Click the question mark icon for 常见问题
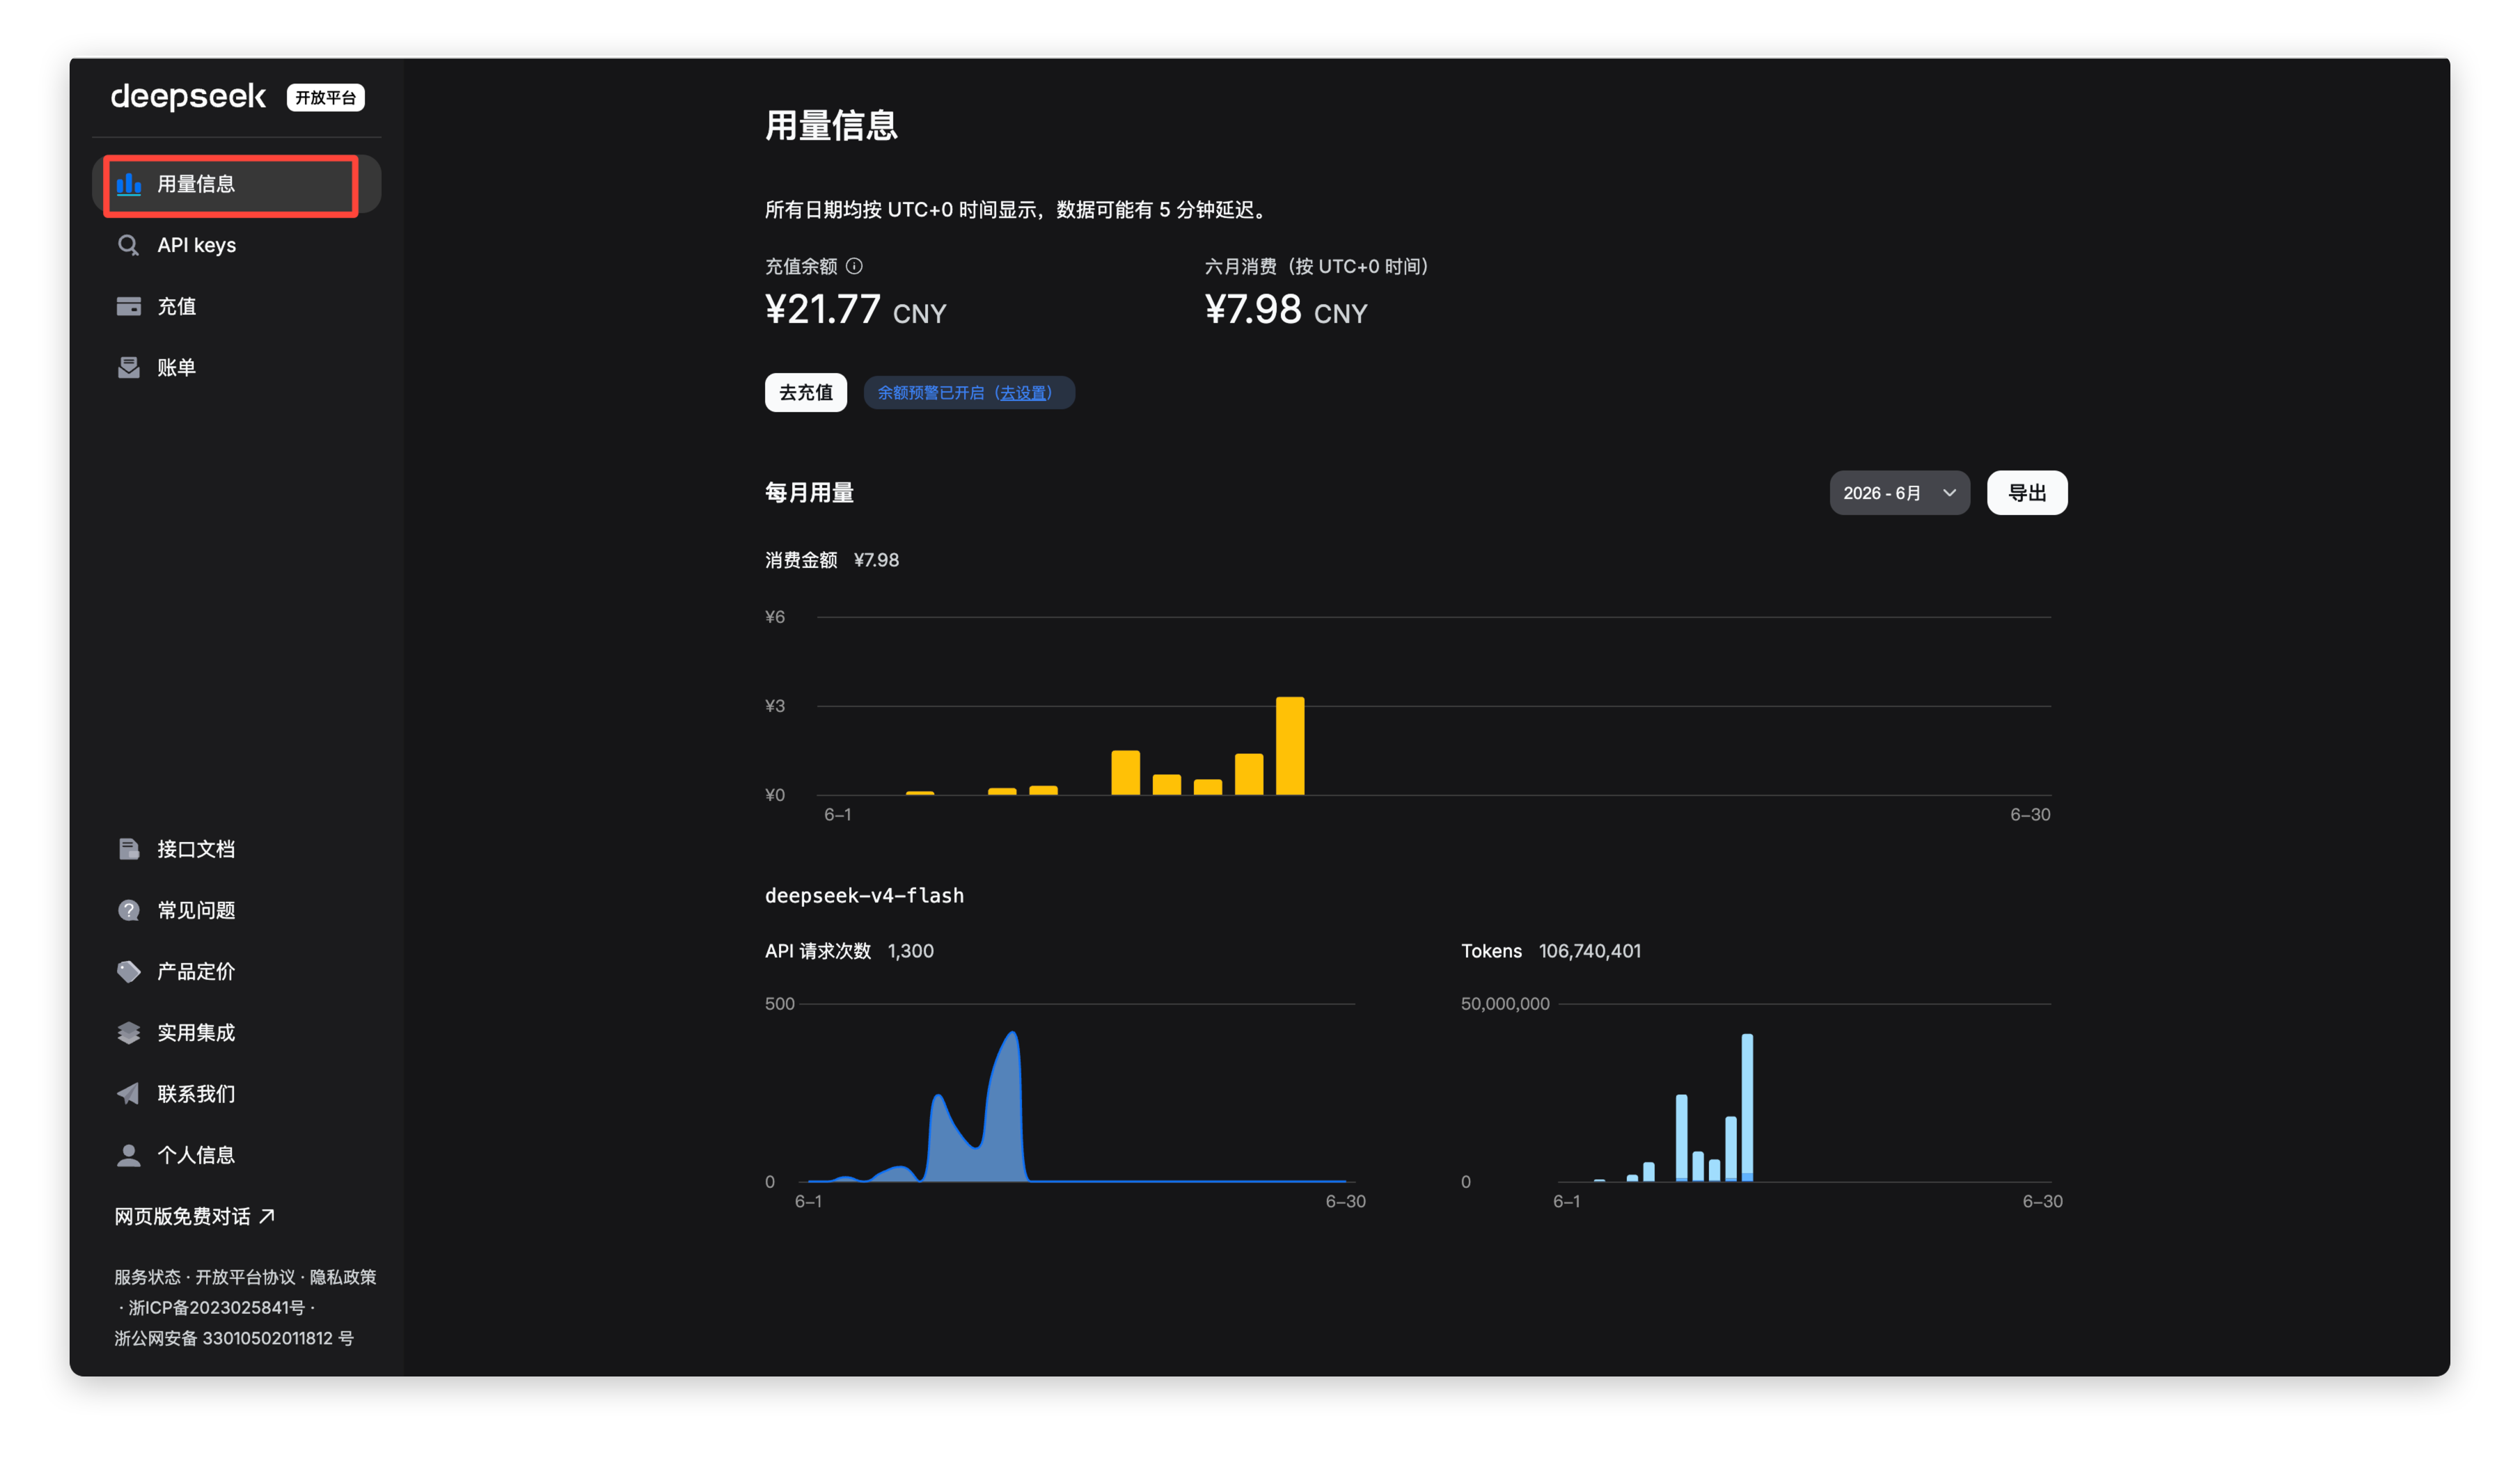The height and width of the screenshot is (1460, 2520). click(129, 910)
